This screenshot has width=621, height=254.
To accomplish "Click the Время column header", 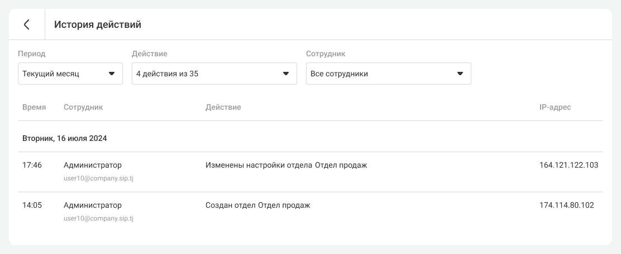I will [34, 107].
